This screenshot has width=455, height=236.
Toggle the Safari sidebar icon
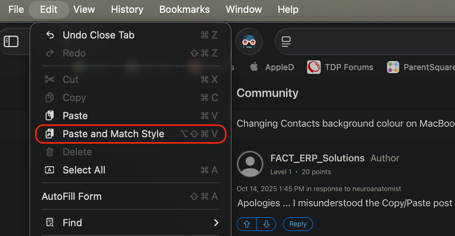click(x=11, y=41)
